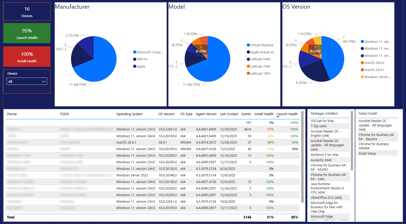Click the red 100% Install Health card

tap(27, 57)
